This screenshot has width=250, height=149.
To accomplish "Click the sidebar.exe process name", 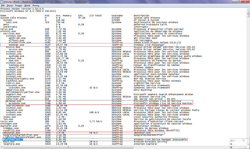I will pos(11,128).
